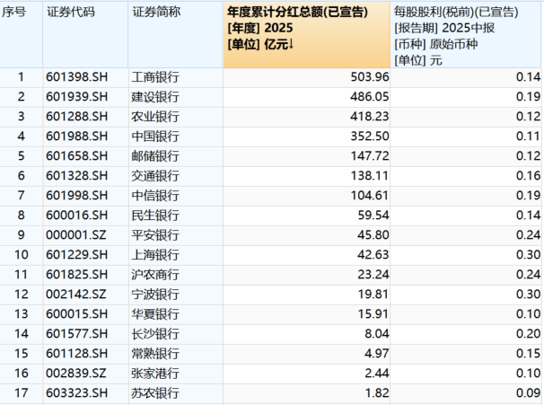This screenshot has width=544, height=405.
Task: Select the 证券简称 column header
Action: click(x=155, y=13)
